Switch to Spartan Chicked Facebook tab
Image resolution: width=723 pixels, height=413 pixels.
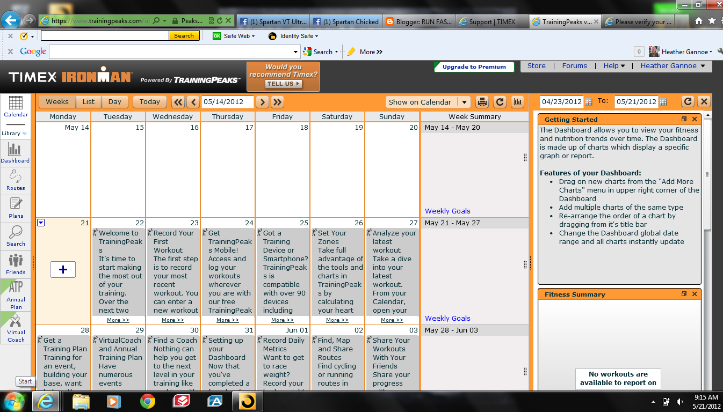346,21
